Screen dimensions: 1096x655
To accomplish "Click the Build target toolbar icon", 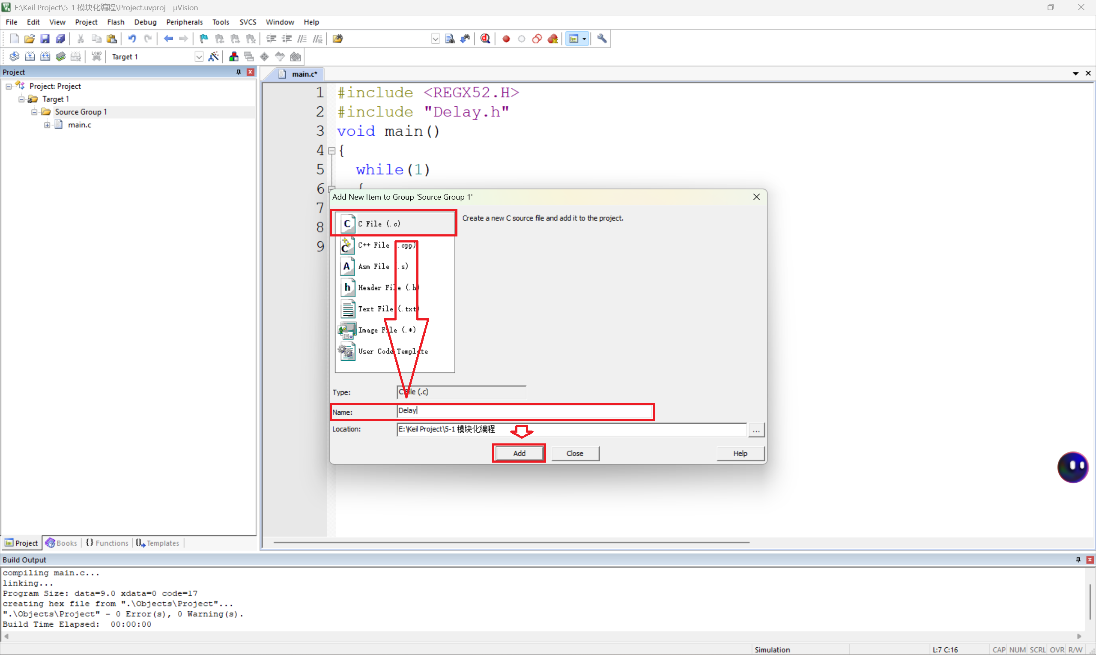I will pos(30,57).
